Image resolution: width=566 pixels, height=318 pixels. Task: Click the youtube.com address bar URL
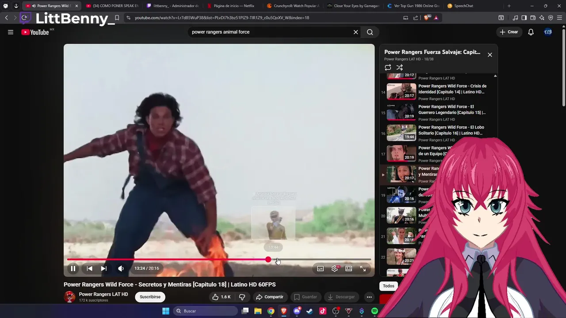coord(222,18)
